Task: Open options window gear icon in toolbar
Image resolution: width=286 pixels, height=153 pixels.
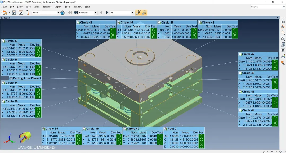Action: [21, 13]
